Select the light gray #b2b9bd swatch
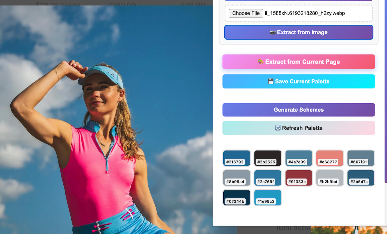387x234 pixels. (329, 178)
